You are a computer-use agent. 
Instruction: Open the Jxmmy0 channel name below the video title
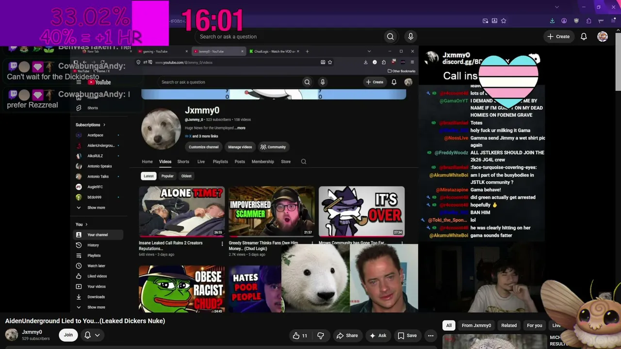click(32, 333)
